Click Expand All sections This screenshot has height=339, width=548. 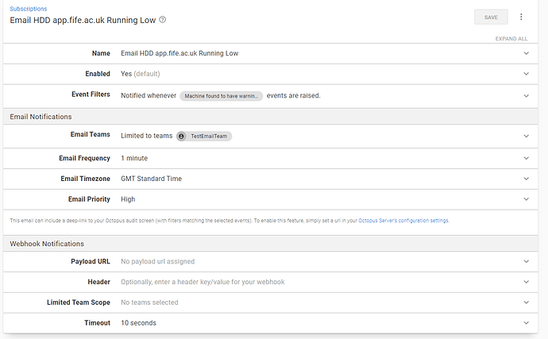click(x=511, y=38)
